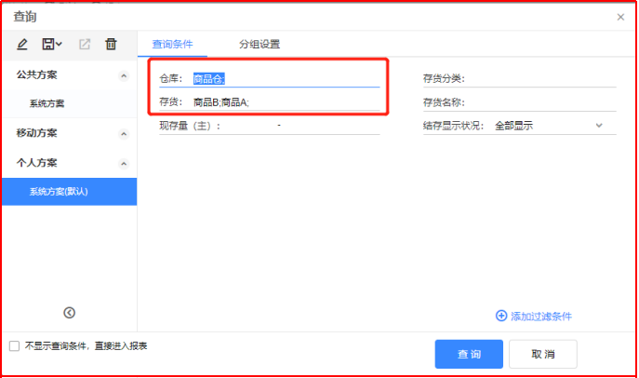639x378 pixels.
Task: Collapse the 个人方案 section
Action: click(124, 164)
